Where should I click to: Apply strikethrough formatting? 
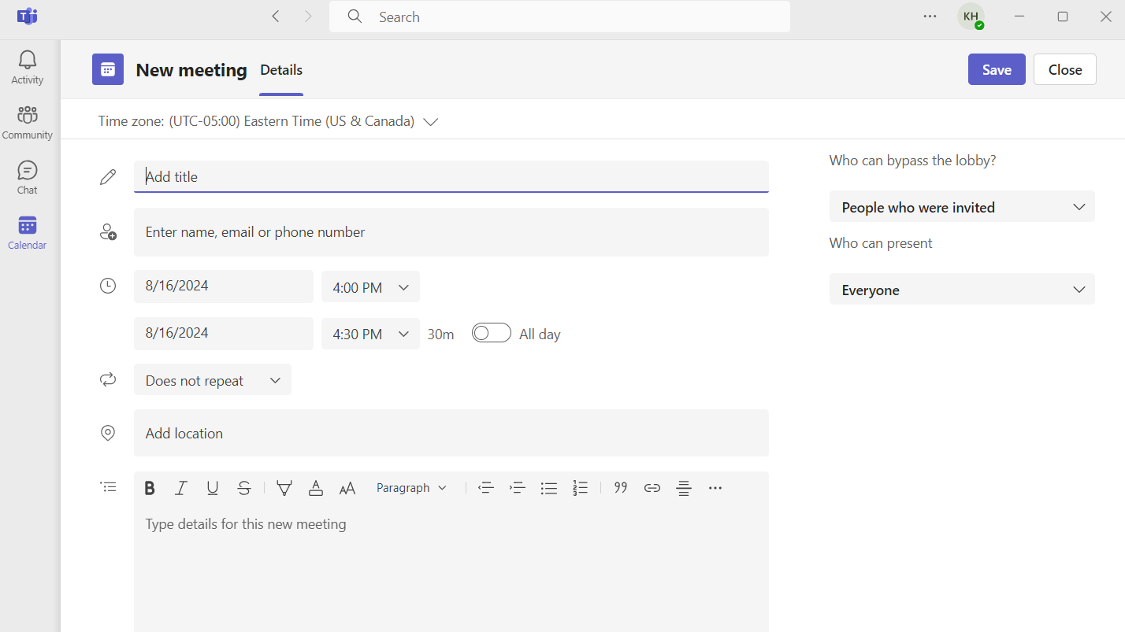point(244,488)
